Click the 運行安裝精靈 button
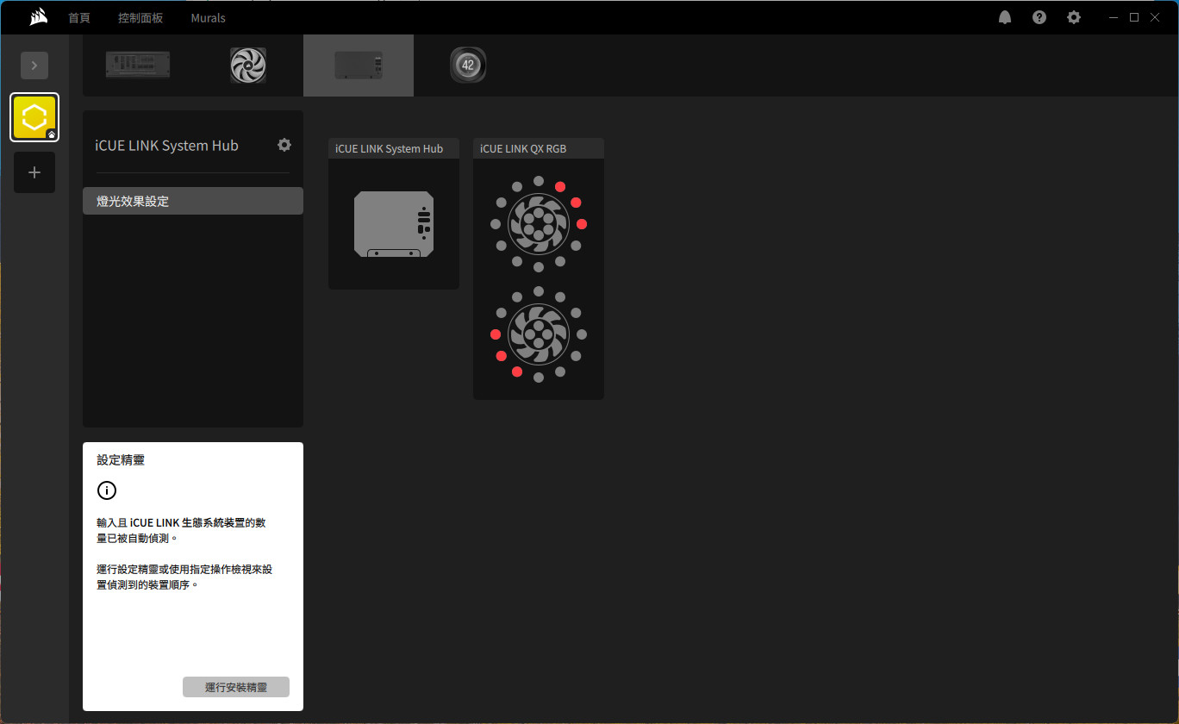Image resolution: width=1179 pixels, height=724 pixels. tap(236, 687)
